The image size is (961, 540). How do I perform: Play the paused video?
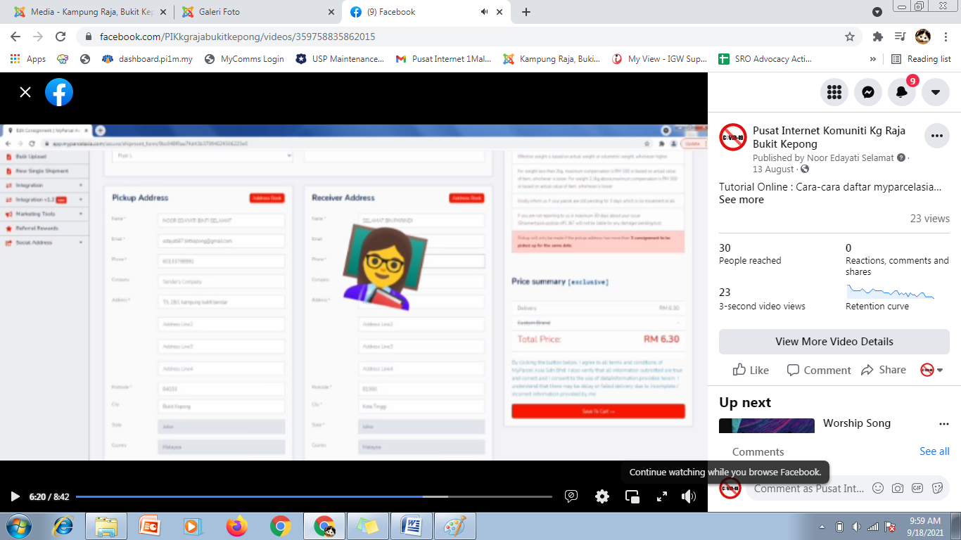coord(15,496)
